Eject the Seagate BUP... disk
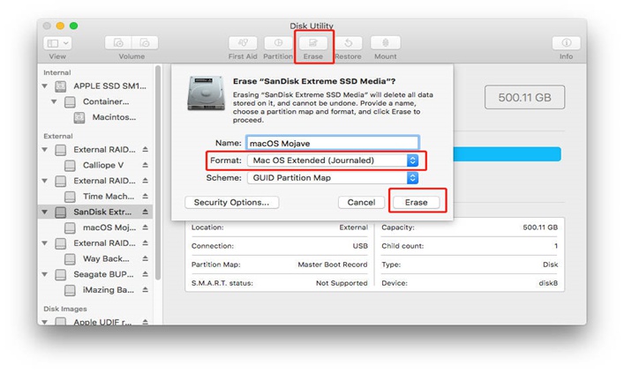This screenshot has width=624, height=373. point(146,274)
